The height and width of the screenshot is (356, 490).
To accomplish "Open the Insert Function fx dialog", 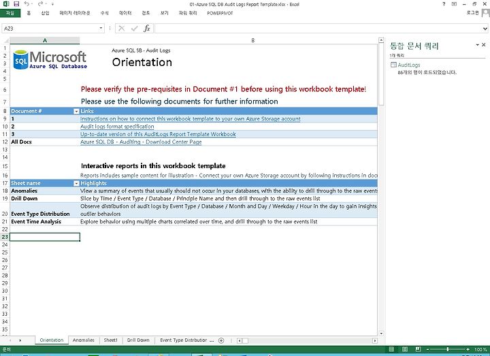I will coord(147,29).
